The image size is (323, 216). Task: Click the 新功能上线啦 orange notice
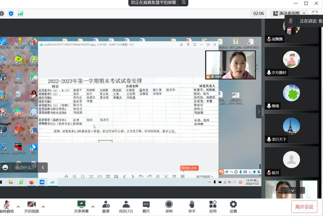coord(189,168)
